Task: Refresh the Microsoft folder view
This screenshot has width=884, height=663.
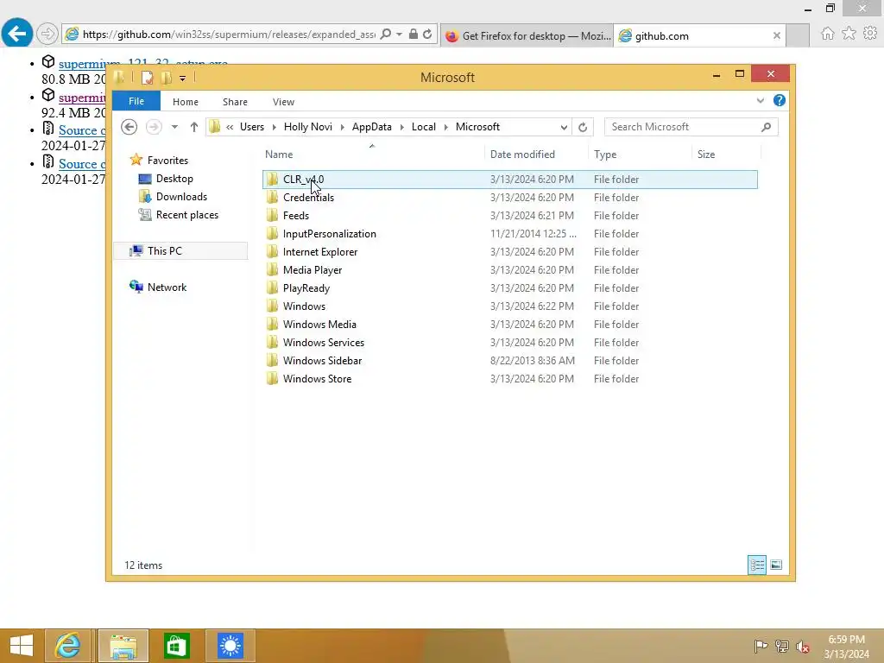Action: [x=583, y=127]
